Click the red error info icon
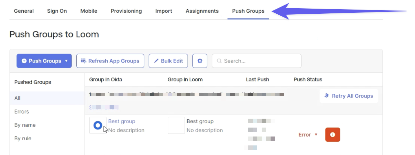Image resolution: width=415 pixels, height=155 pixels. 333,135
